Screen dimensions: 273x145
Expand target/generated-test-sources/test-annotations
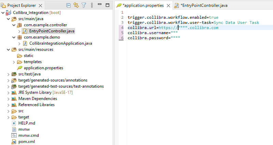8,87
